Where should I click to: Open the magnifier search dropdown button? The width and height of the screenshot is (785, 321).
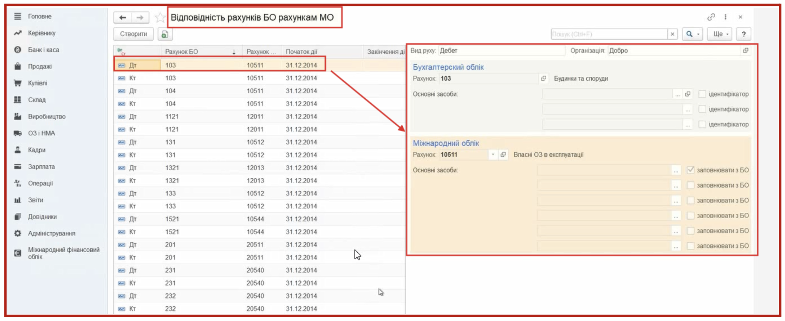tap(692, 34)
